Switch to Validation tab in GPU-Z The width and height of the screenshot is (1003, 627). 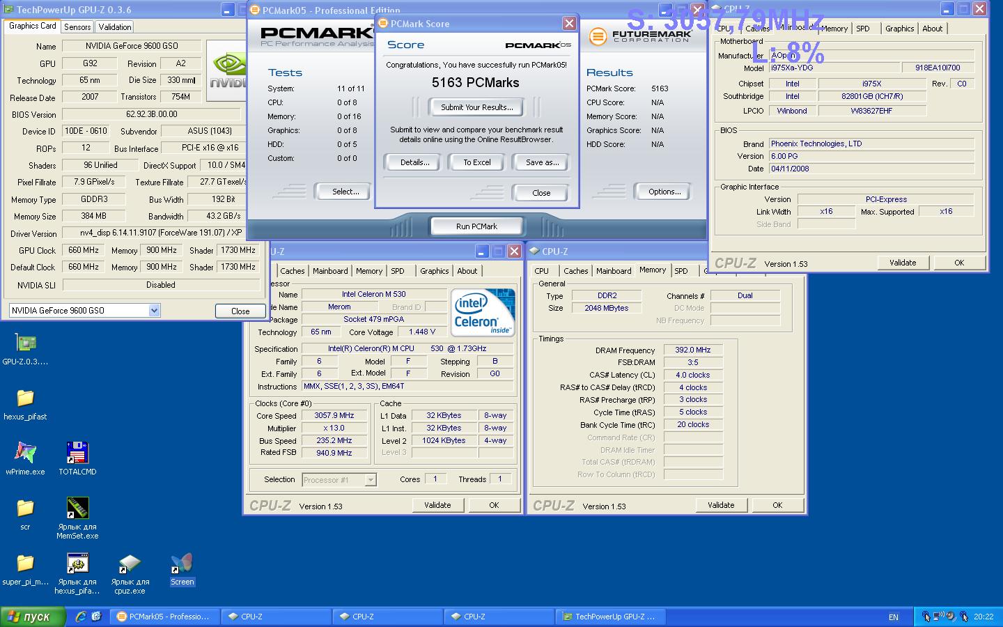pyautogui.click(x=115, y=26)
